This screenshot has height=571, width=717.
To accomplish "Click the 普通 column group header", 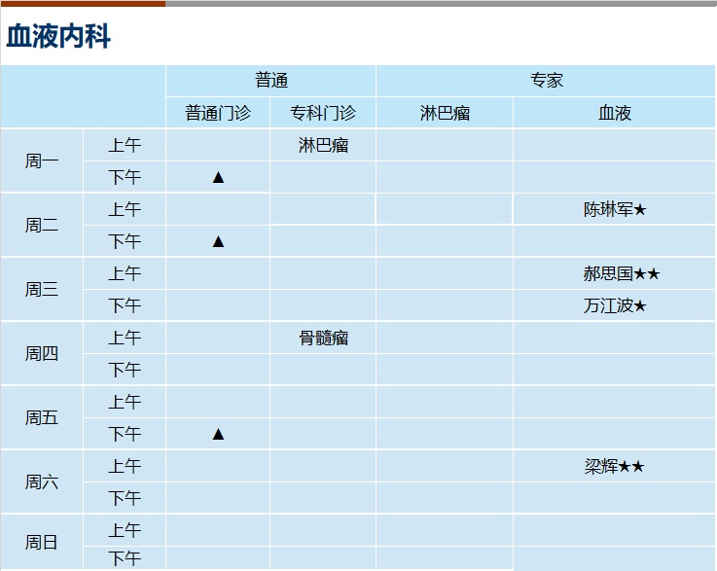I will (271, 81).
